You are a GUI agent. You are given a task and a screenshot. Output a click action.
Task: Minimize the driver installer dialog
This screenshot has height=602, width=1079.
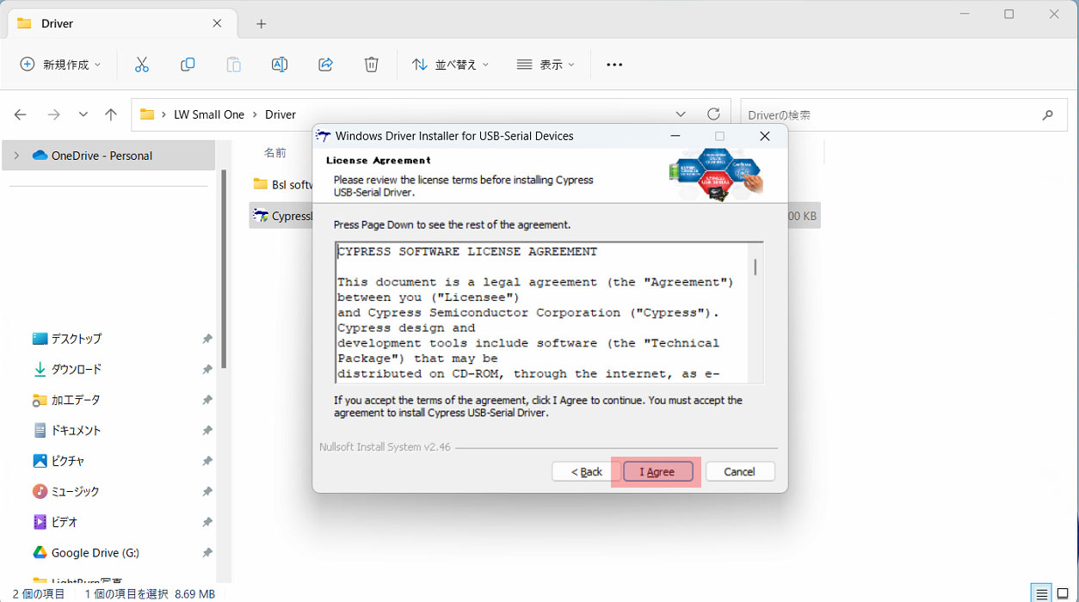675,136
